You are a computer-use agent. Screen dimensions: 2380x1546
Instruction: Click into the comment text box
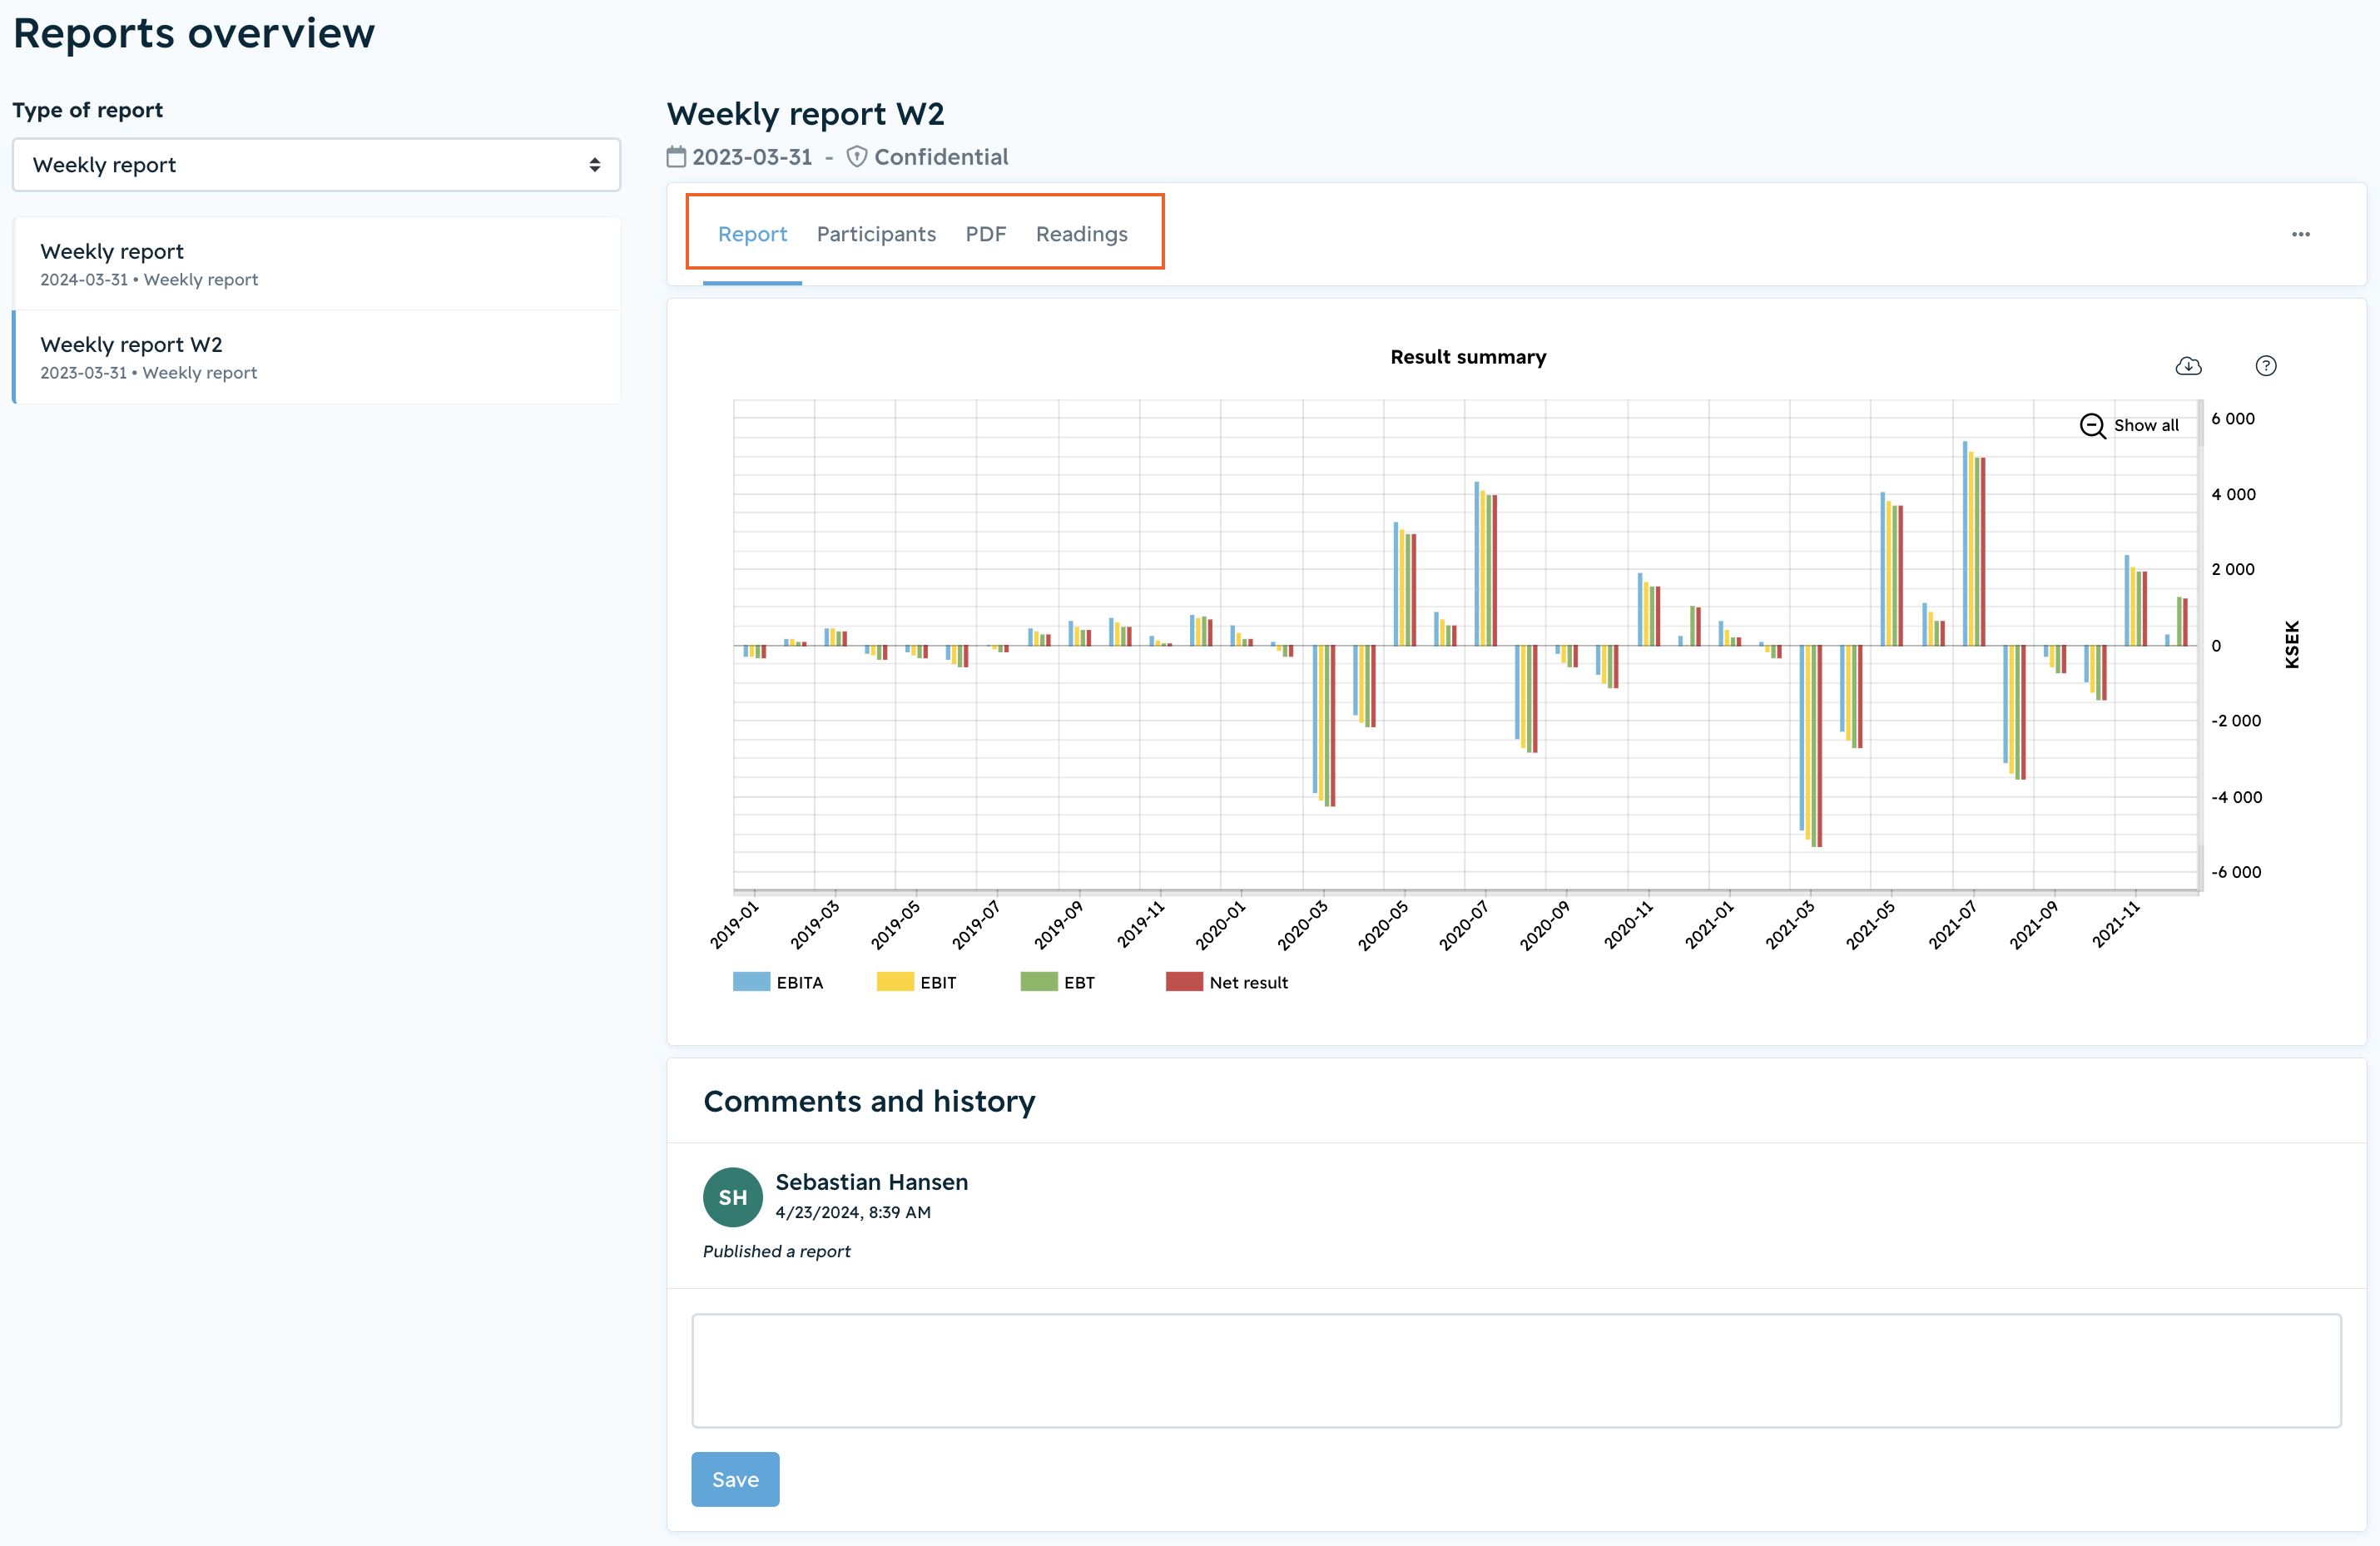pyautogui.click(x=1516, y=1370)
